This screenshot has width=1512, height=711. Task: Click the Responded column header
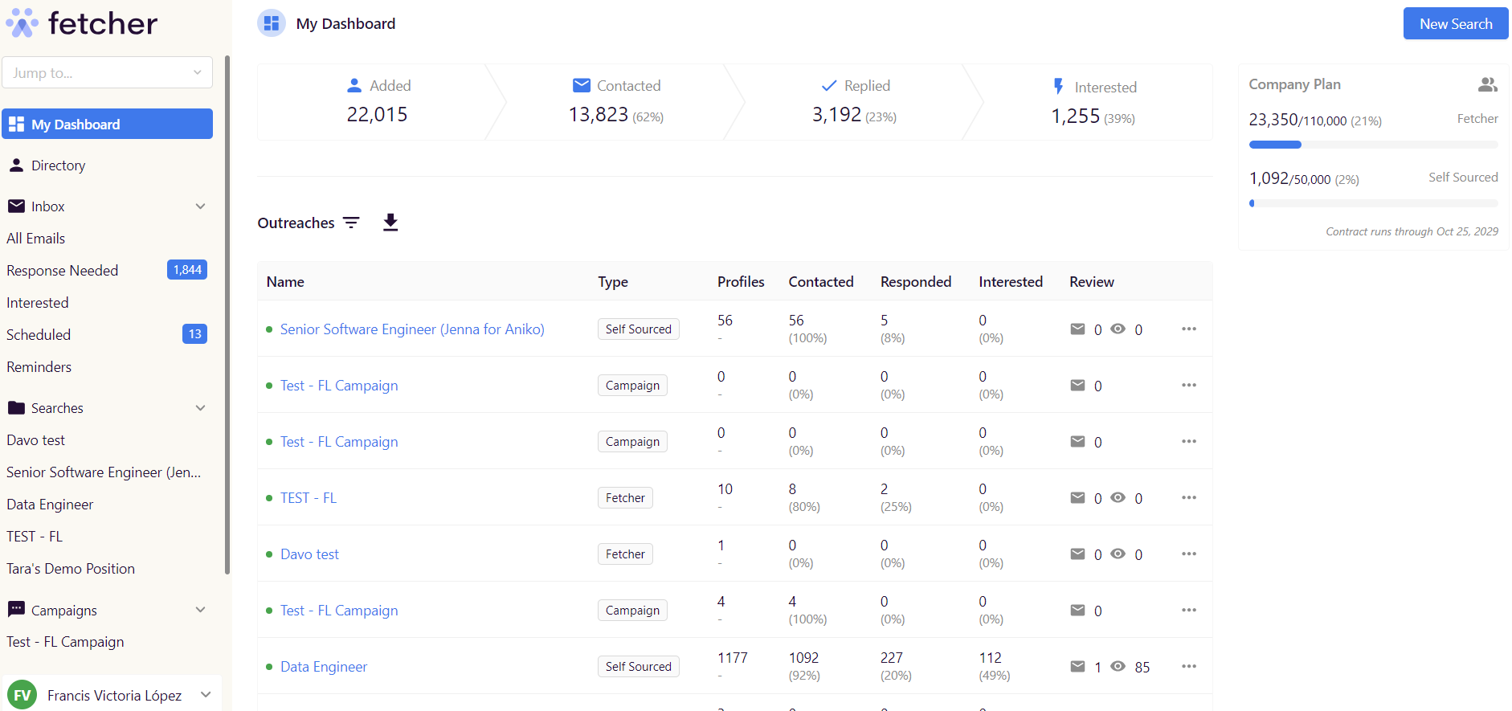pos(916,281)
